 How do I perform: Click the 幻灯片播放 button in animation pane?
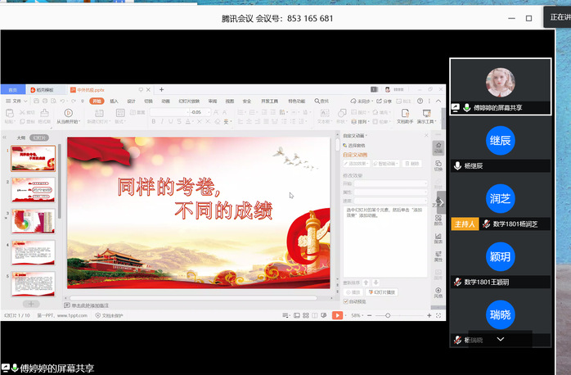pos(384,291)
